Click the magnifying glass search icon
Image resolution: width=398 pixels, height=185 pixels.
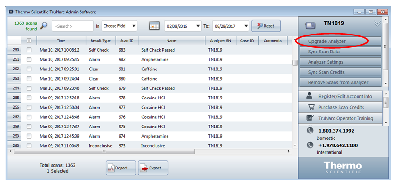tap(43, 26)
